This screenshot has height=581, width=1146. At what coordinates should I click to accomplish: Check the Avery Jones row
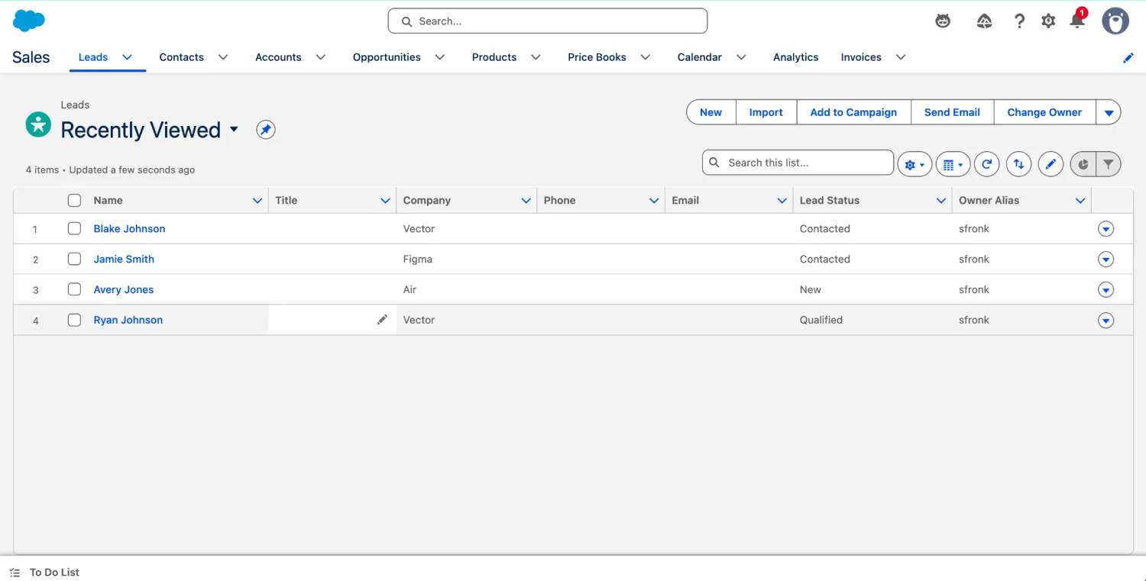click(74, 289)
